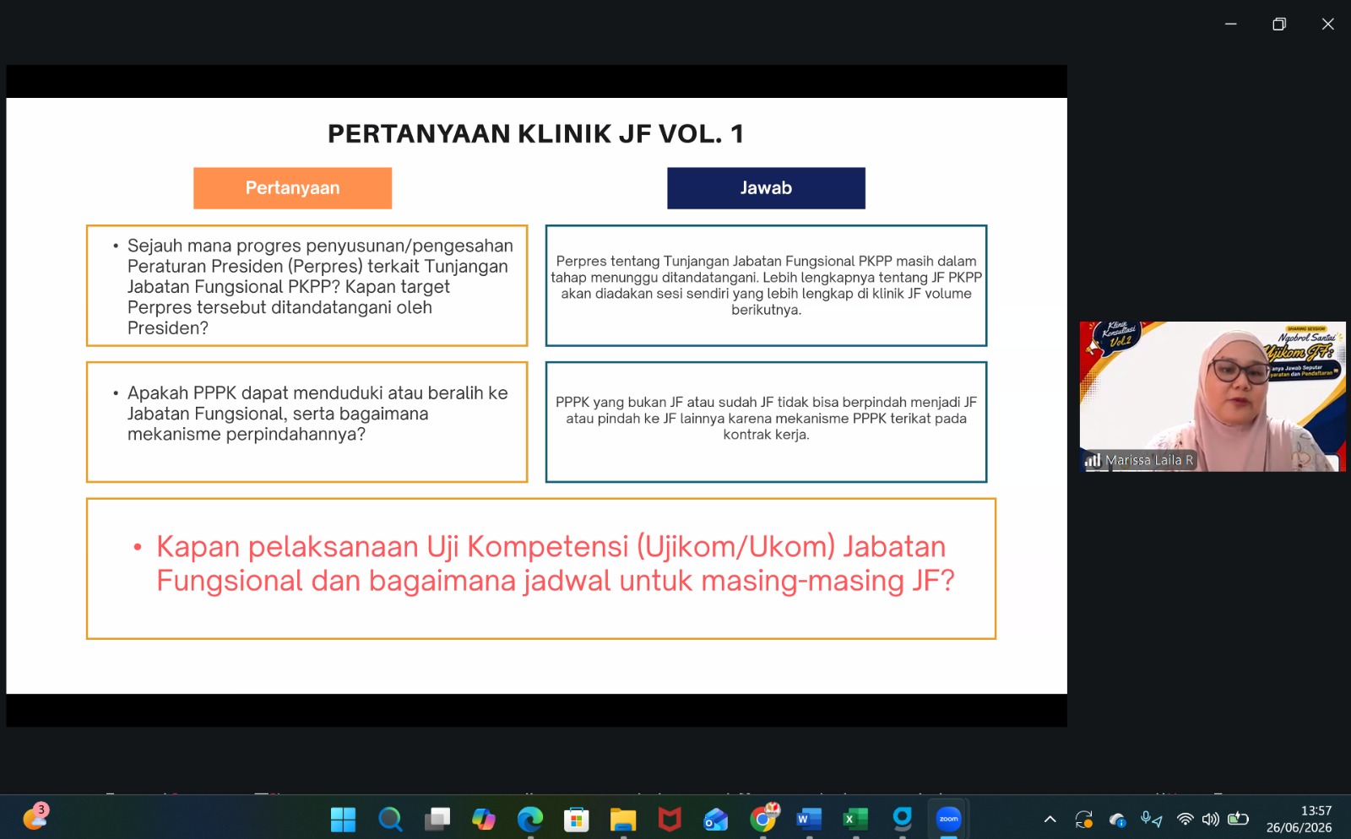Image resolution: width=1351 pixels, height=839 pixels.
Task: Open Microsoft Store from the taskbar
Action: pyautogui.click(x=577, y=819)
